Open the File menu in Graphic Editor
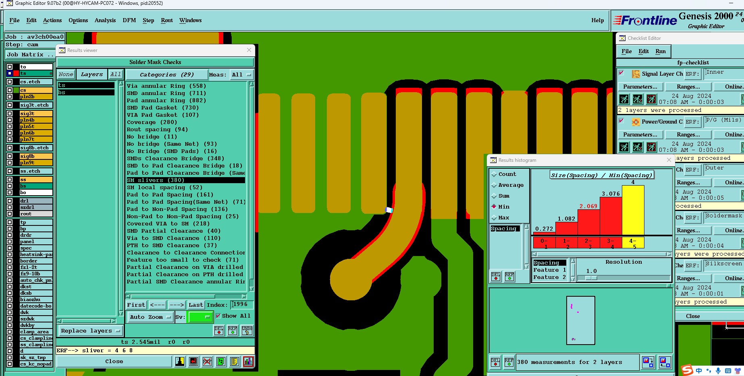Image resolution: width=744 pixels, height=376 pixels. click(15, 21)
